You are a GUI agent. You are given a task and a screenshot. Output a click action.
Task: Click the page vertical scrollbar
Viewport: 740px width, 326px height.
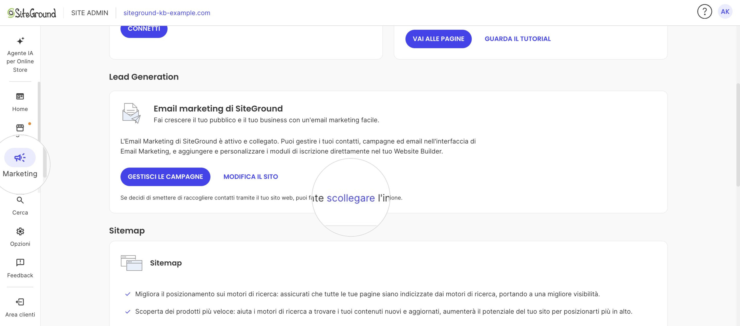738,135
